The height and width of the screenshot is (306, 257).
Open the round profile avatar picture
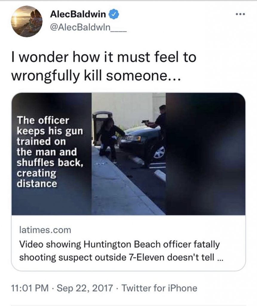(27, 22)
